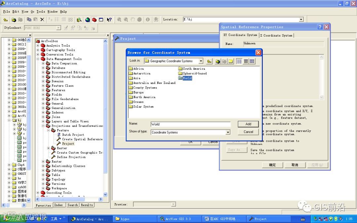Click ArcToolbox horizontal scrollbar right arrow
Viewport: 357px width, 223px height.
coord(100,199)
